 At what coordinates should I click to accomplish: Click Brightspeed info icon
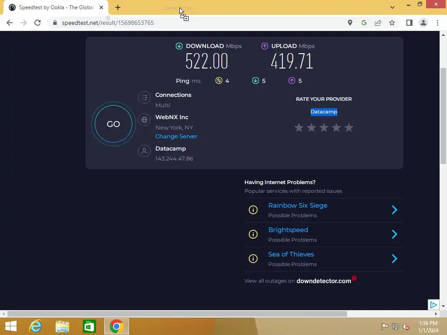[x=253, y=234]
